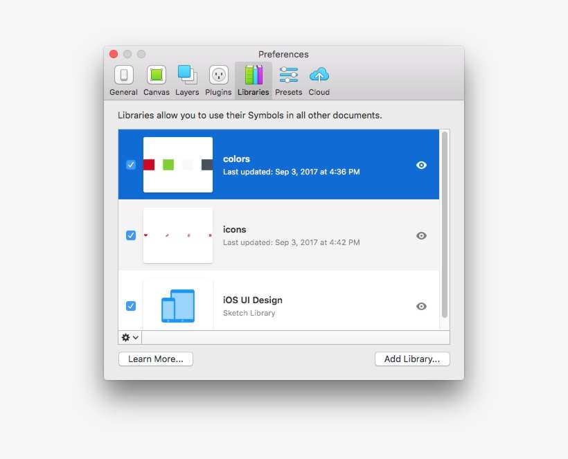Image resolution: width=568 pixels, height=459 pixels.
Task: Click the vertical scrollbar beside the library list
Action: 445,228
